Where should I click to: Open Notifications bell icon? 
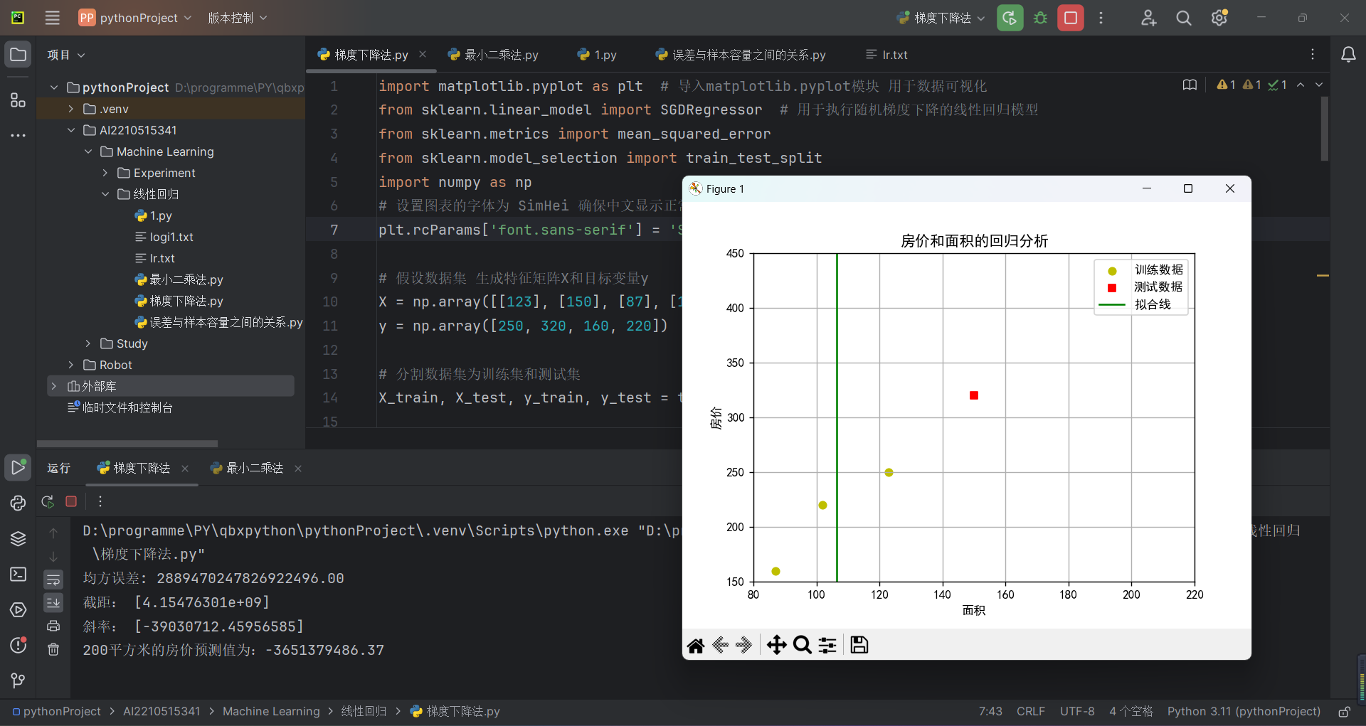(1348, 55)
